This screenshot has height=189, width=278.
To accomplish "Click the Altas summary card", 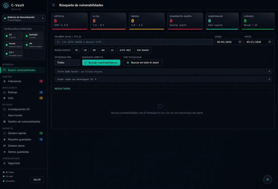I will pyautogui.click(x=108, y=21).
